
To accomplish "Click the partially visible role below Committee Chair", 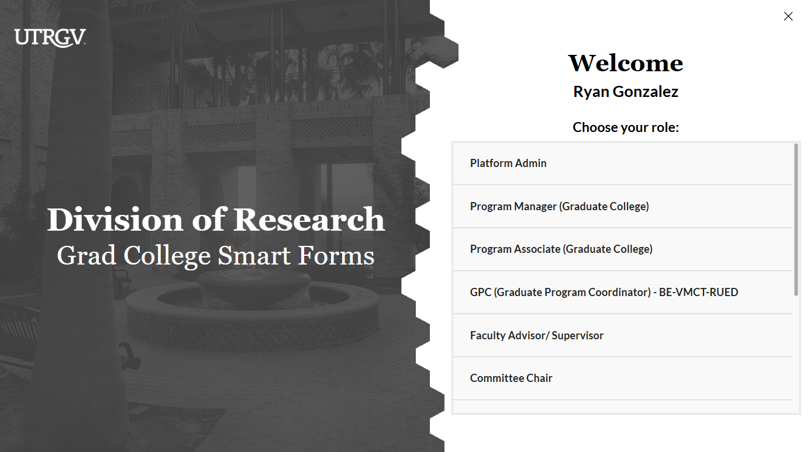I will click(623, 406).
